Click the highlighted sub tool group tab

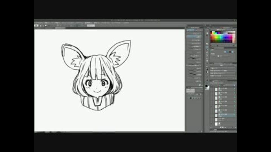tap(191, 30)
